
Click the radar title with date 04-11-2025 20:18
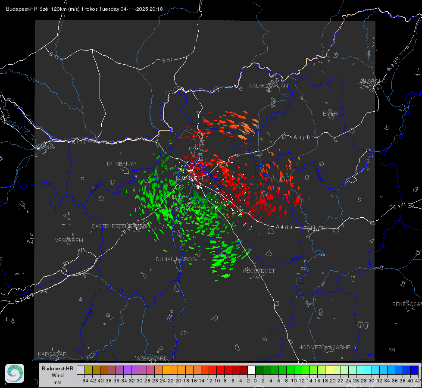point(84,9)
